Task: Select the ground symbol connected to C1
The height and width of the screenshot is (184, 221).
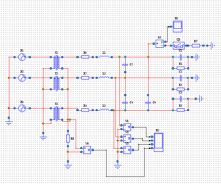Action: point(197,57)
